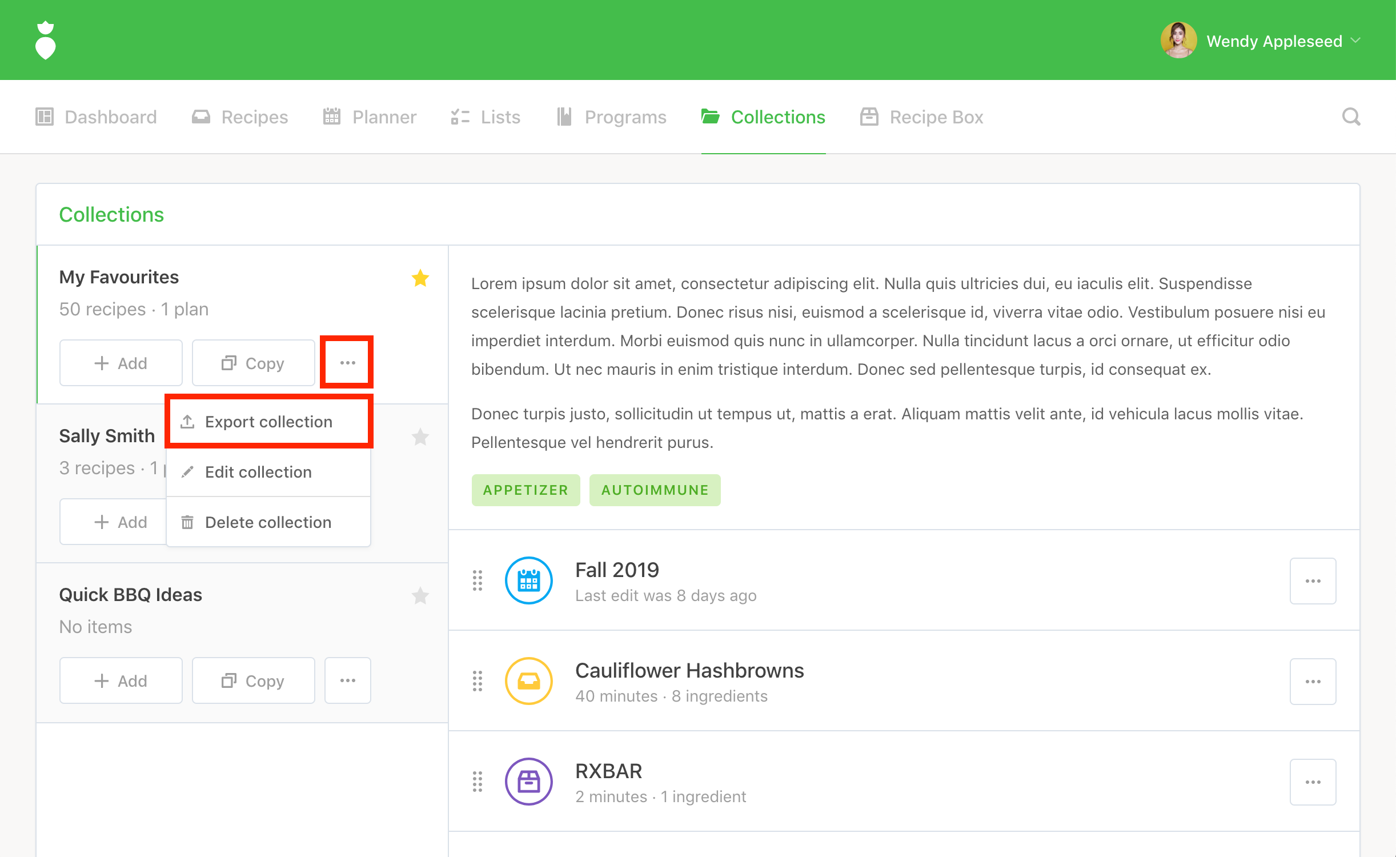Unfavourite the My Favourites collection star

(420, 278)
